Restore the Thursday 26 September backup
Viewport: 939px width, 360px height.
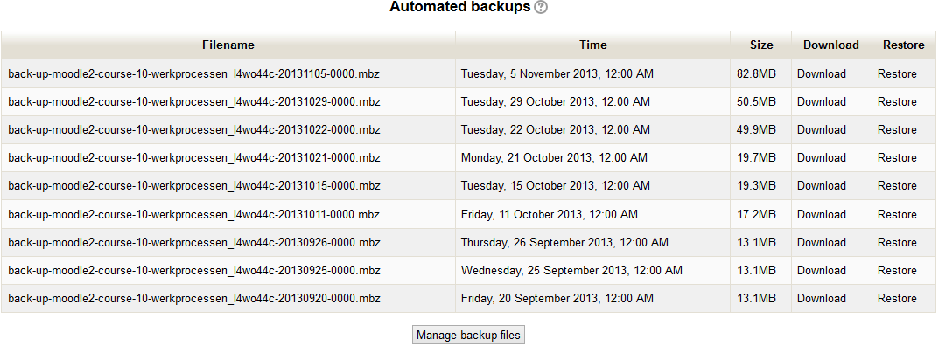point(897,242)
